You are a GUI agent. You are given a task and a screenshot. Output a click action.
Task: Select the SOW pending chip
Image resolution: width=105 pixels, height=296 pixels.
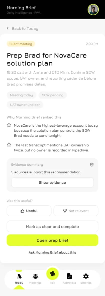click(52, 95)
